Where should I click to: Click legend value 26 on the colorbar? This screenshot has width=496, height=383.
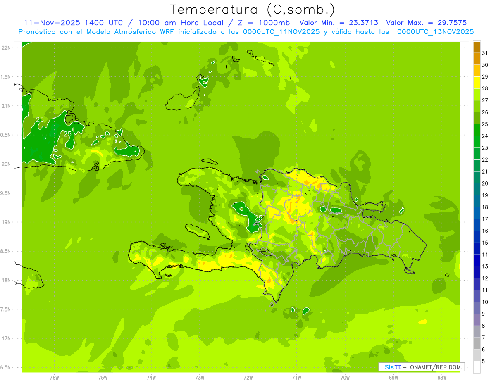click(x=485, y=112)
